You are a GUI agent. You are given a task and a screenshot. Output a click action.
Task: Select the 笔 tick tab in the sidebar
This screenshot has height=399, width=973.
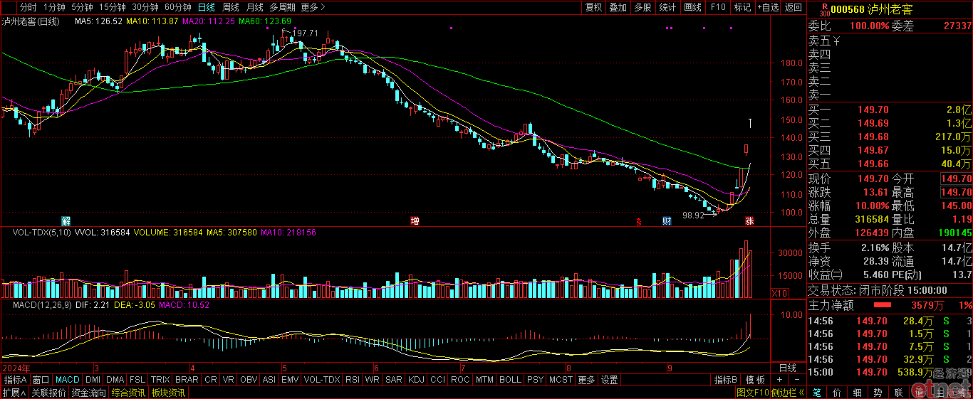tap(816, 392)
